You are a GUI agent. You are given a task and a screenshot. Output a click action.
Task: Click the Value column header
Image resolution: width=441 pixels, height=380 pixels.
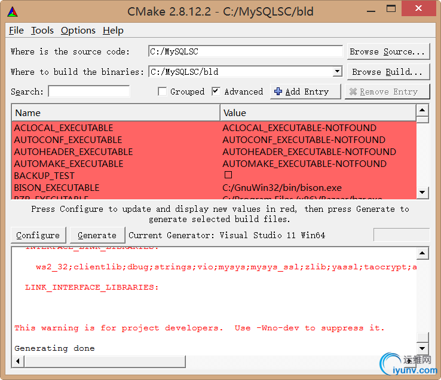318,113
